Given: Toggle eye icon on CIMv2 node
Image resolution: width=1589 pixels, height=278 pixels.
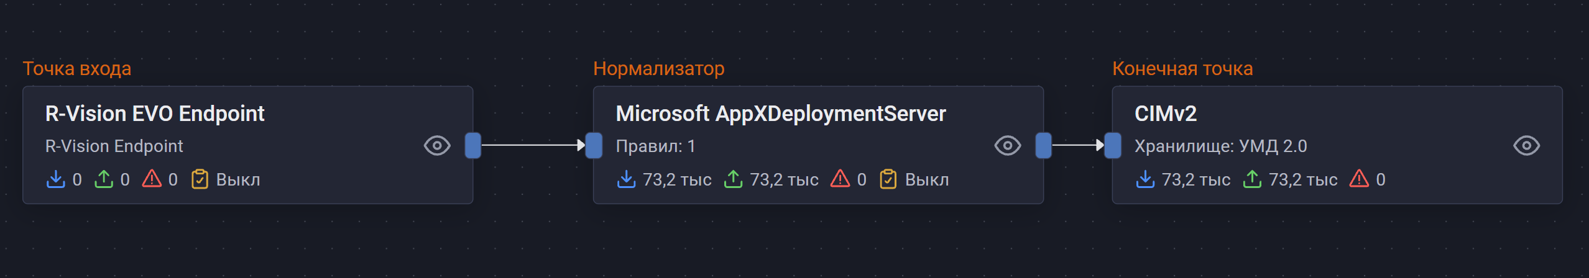Looking at the screenshot, I should click(x=1526, y=146).
